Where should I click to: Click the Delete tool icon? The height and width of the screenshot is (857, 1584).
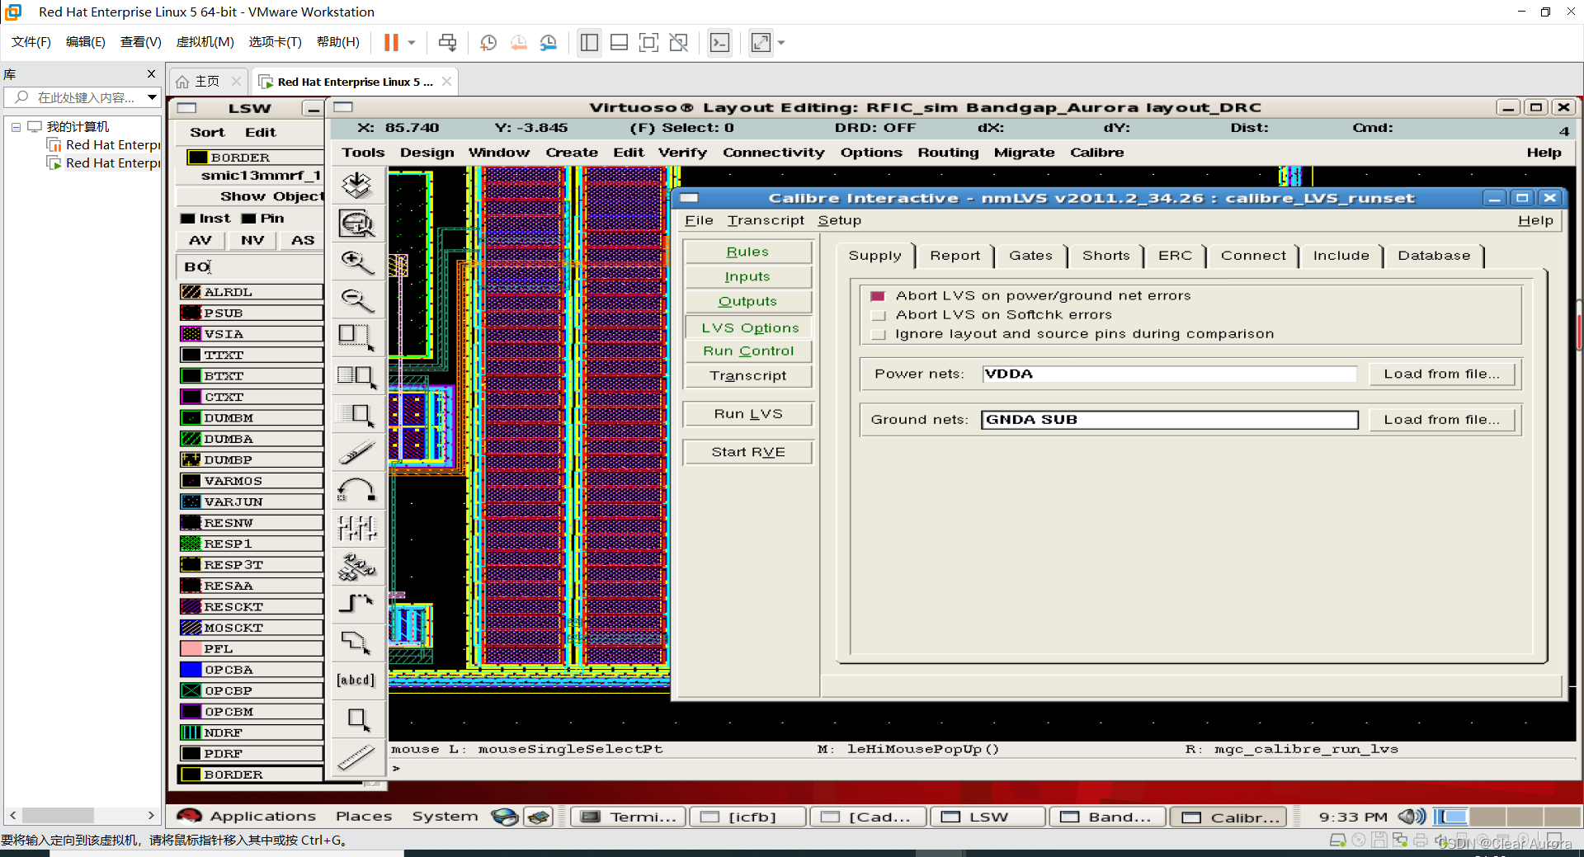(357, 452)
